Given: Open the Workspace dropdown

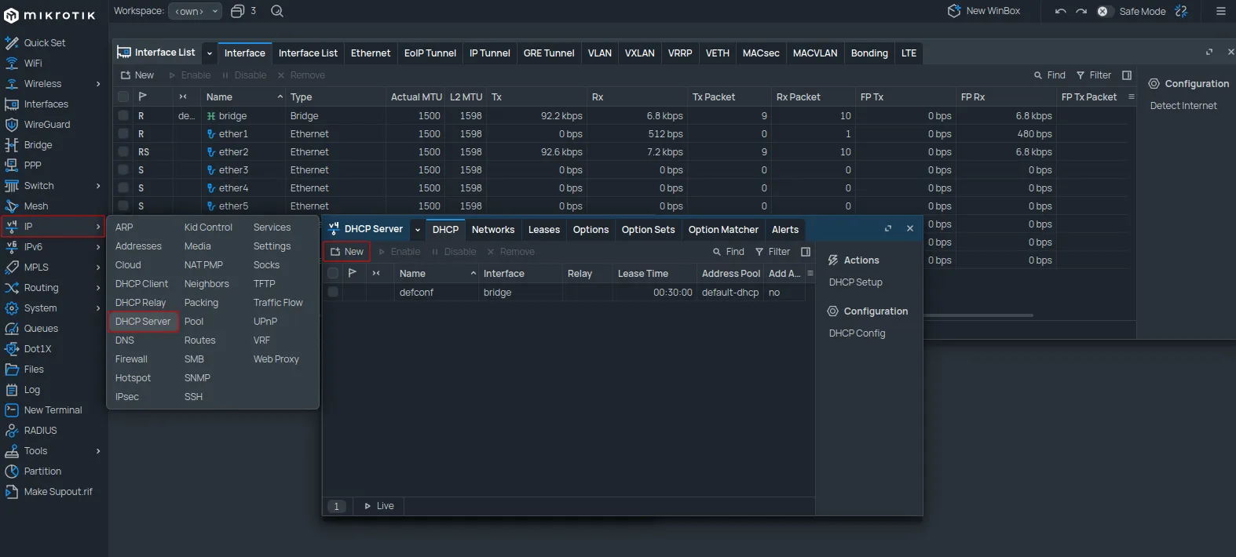Looking at the screenshot, I should 195,11.
